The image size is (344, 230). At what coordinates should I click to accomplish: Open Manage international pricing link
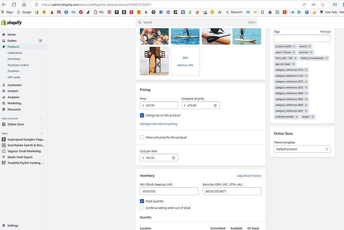point(159,124)
